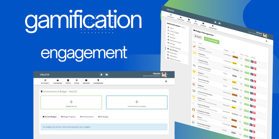Select the Achievements tab

pyautogui.click(x=86, y=117)
